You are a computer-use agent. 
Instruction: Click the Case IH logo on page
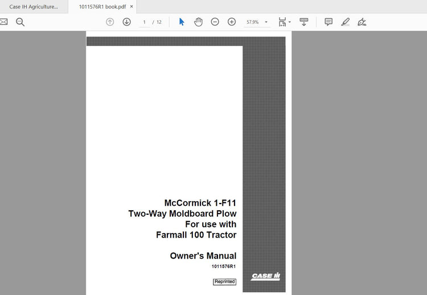[x=265, y=276]
